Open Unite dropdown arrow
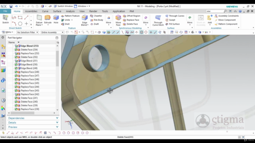 coord(72,20)
